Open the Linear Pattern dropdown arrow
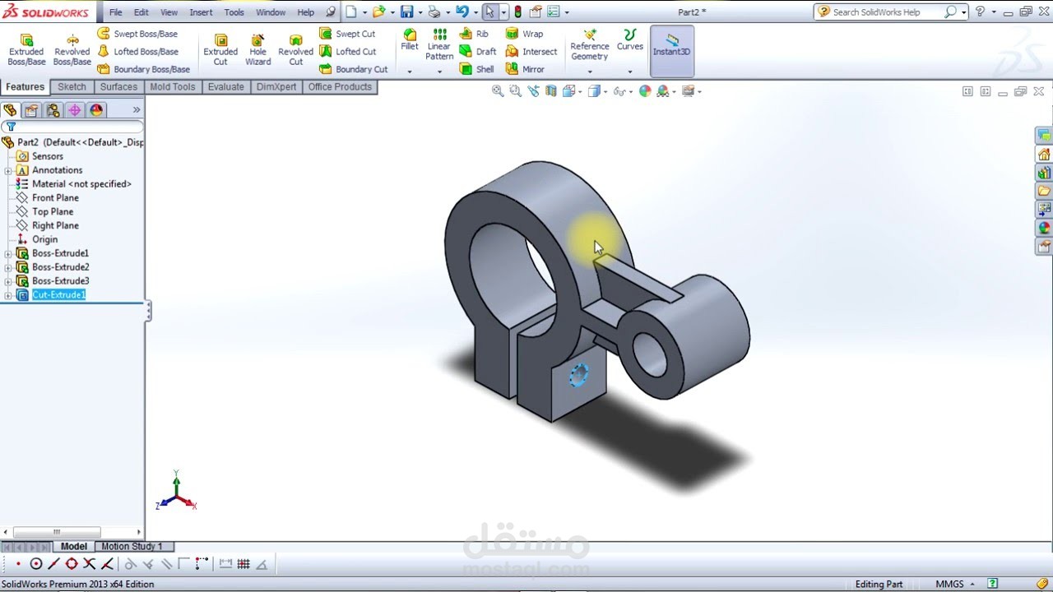Viewport: 1053px width, 592px height. [439, 72]
